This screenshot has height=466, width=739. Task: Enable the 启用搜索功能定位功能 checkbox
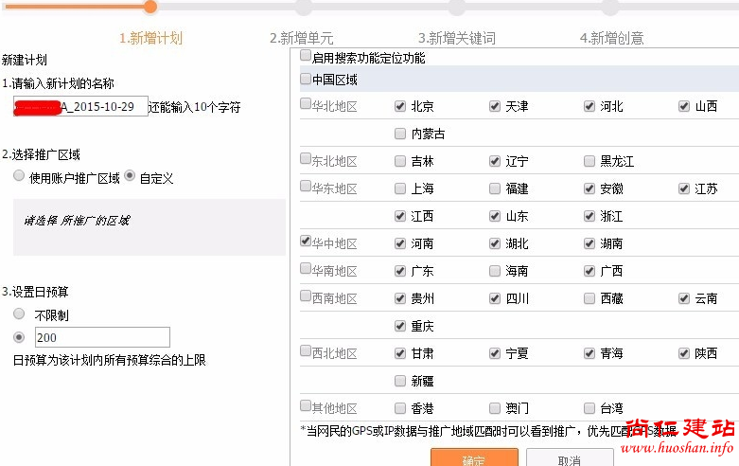point(306,57)
